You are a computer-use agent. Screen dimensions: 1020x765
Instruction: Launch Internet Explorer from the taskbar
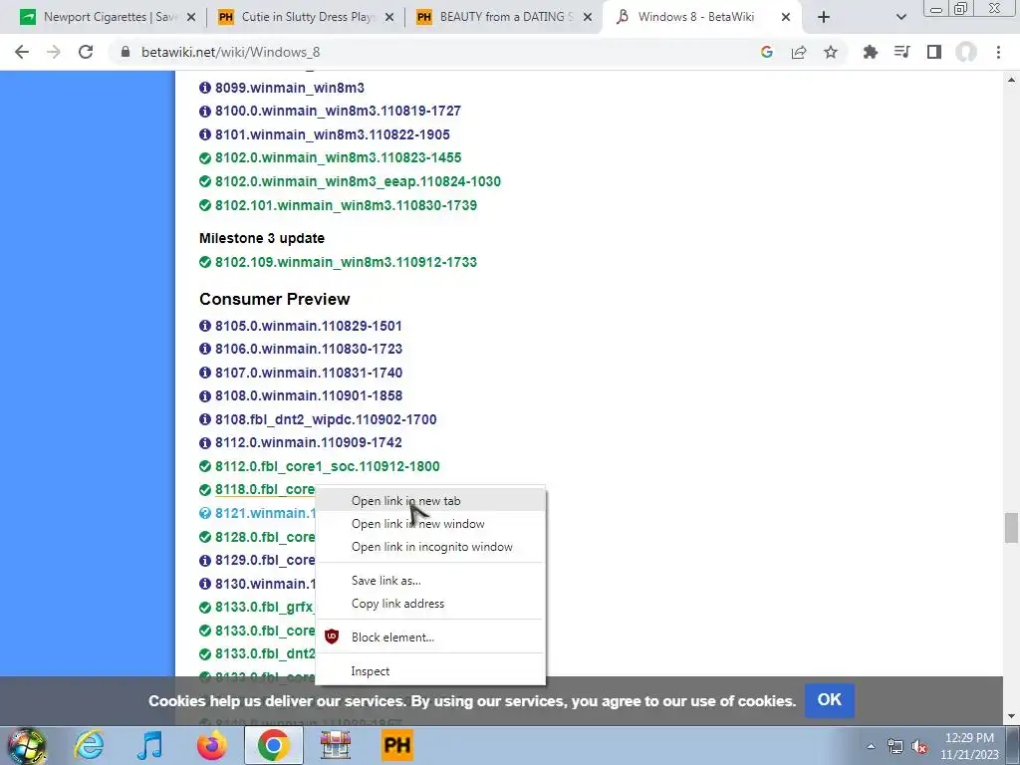point(89,745)
